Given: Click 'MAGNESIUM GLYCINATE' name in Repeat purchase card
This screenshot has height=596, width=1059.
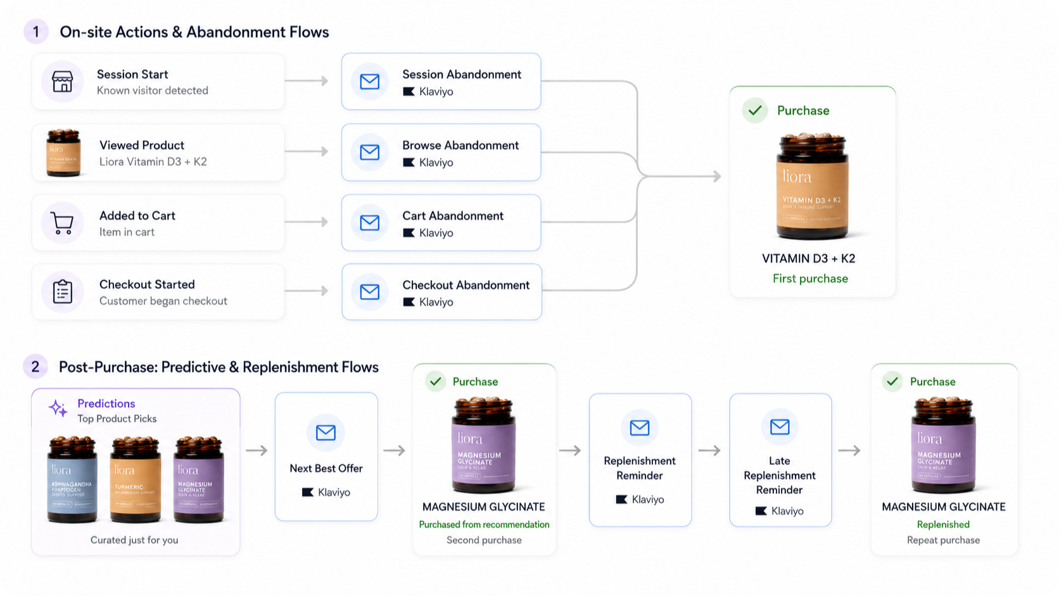Looking at the screenshot, I should pos(944,507).
